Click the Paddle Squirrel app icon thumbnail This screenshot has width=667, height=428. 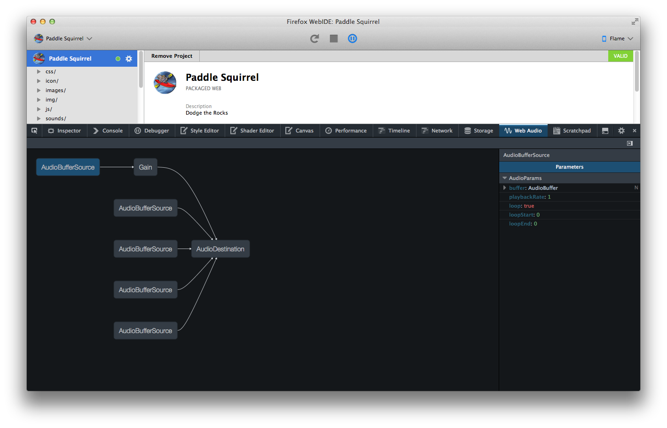[165, 83]
